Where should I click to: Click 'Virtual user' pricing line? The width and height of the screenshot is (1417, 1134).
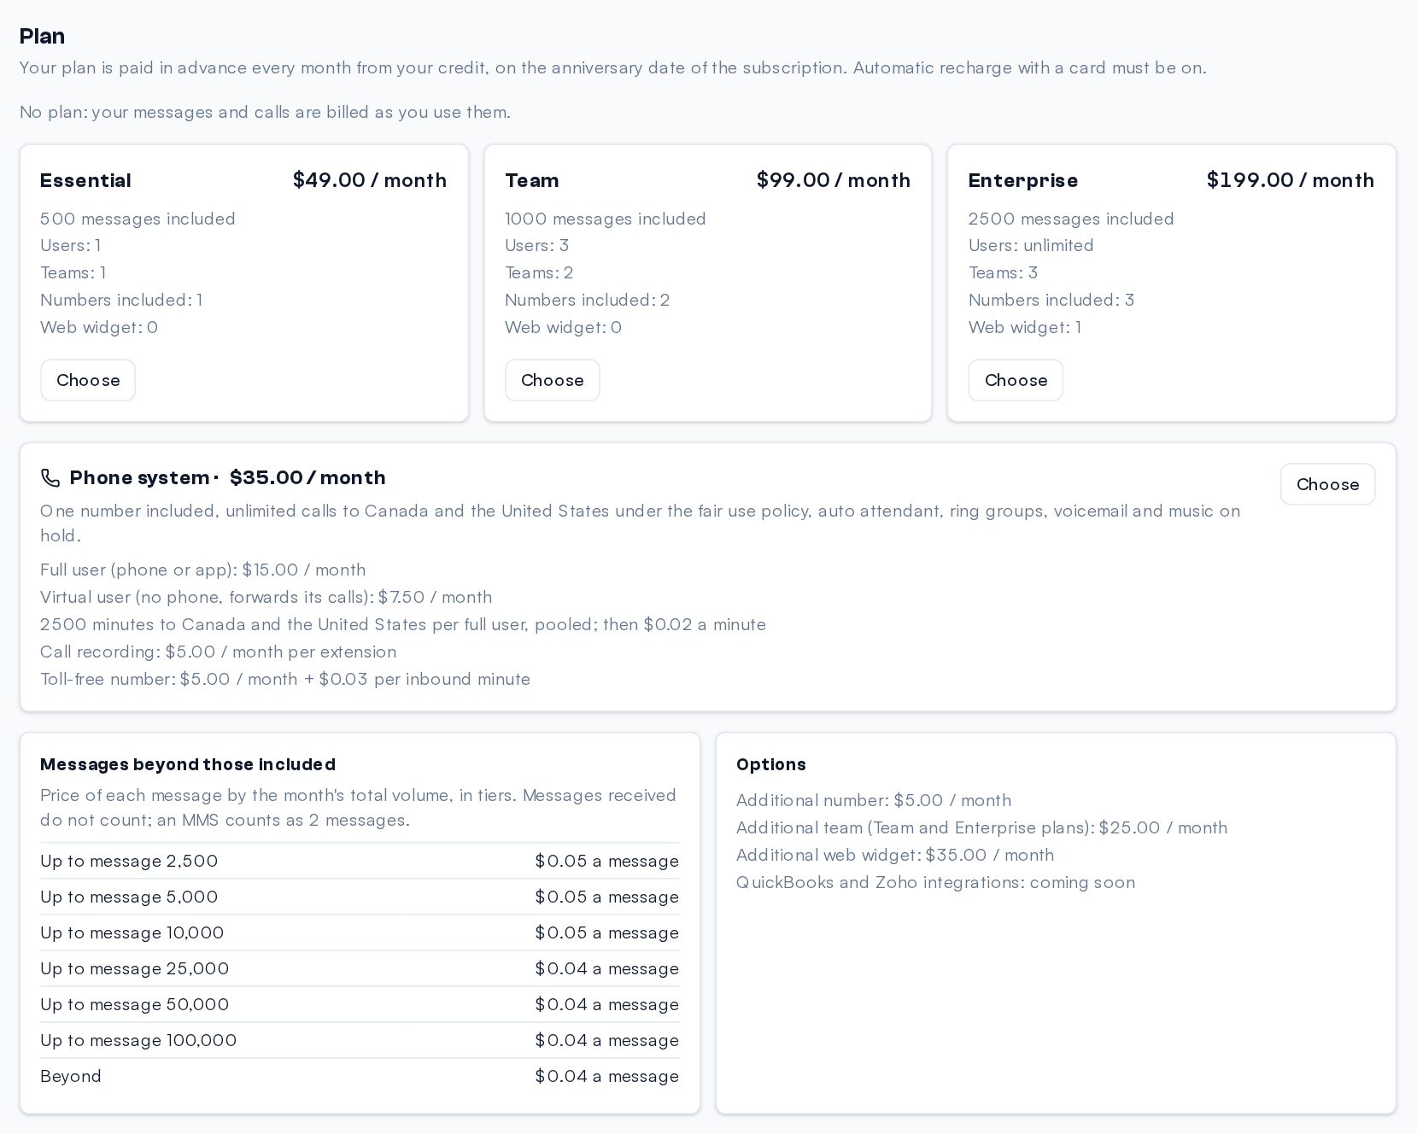coord(266,598)
